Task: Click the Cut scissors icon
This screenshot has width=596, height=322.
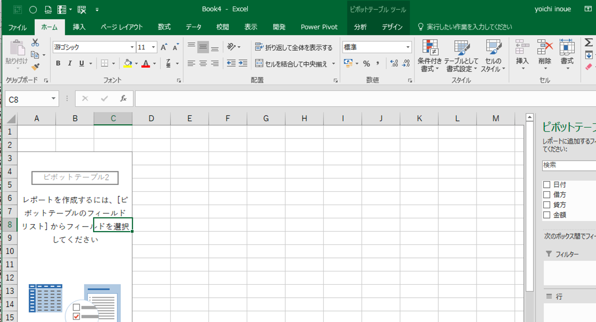Action: pyautogui.click(x=35, y=43)
